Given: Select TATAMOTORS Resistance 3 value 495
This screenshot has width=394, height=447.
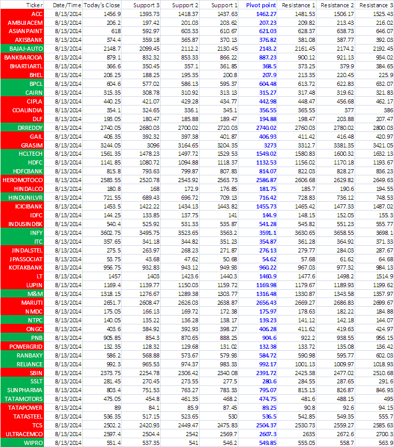Looking at the screenshot, I should 388,399.
